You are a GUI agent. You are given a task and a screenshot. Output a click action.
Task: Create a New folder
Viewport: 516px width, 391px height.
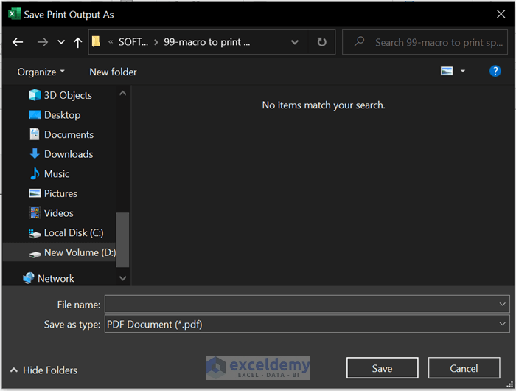pos(113,72)
